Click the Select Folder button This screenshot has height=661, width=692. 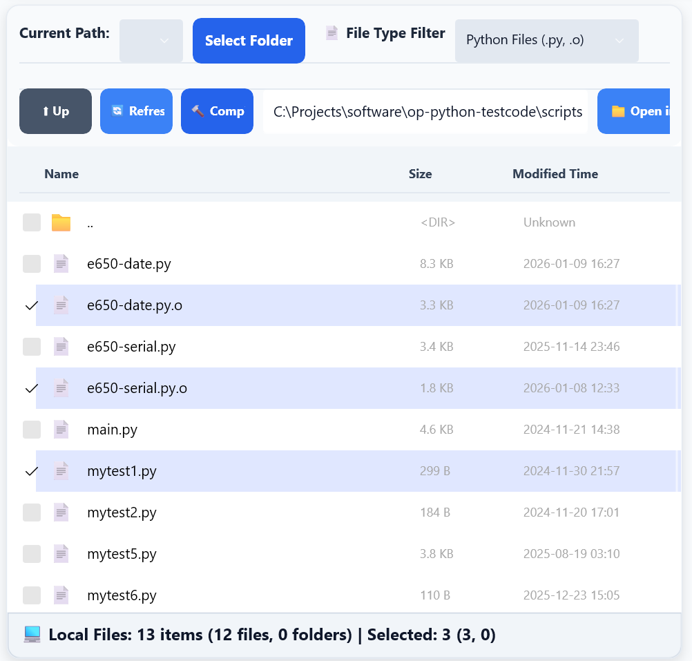[x=249, y=41]
